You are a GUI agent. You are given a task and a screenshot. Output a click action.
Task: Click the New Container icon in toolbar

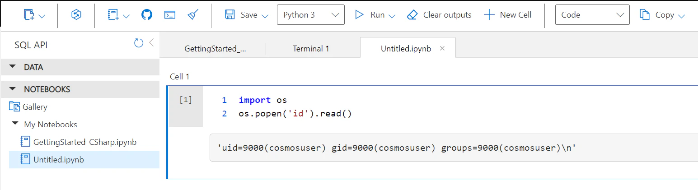point(29,15)
